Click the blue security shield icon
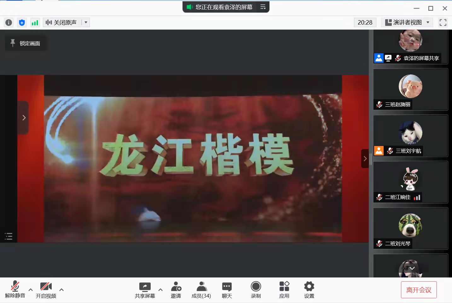The height and width of the screenshot is (303, 452). [x=22, y=22]
